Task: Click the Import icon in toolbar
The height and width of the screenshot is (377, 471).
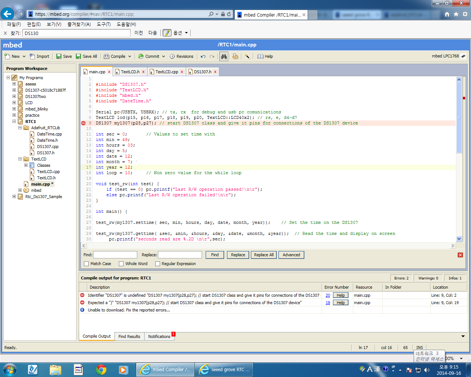Action: click(x=32, y=56)
